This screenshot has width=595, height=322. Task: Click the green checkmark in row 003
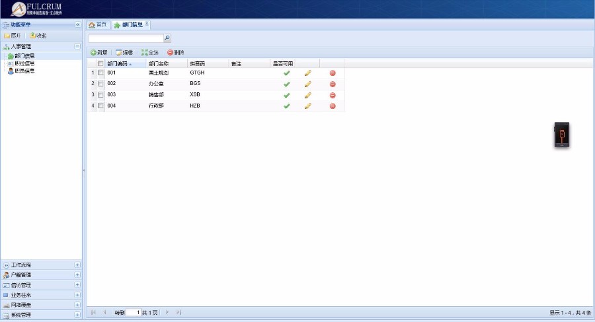(x=287, y=95)
